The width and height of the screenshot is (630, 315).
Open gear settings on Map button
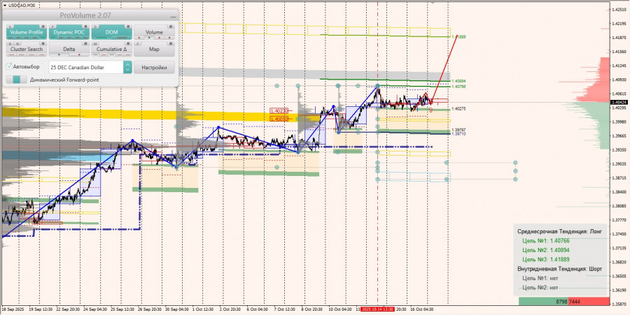click(171, 44)
